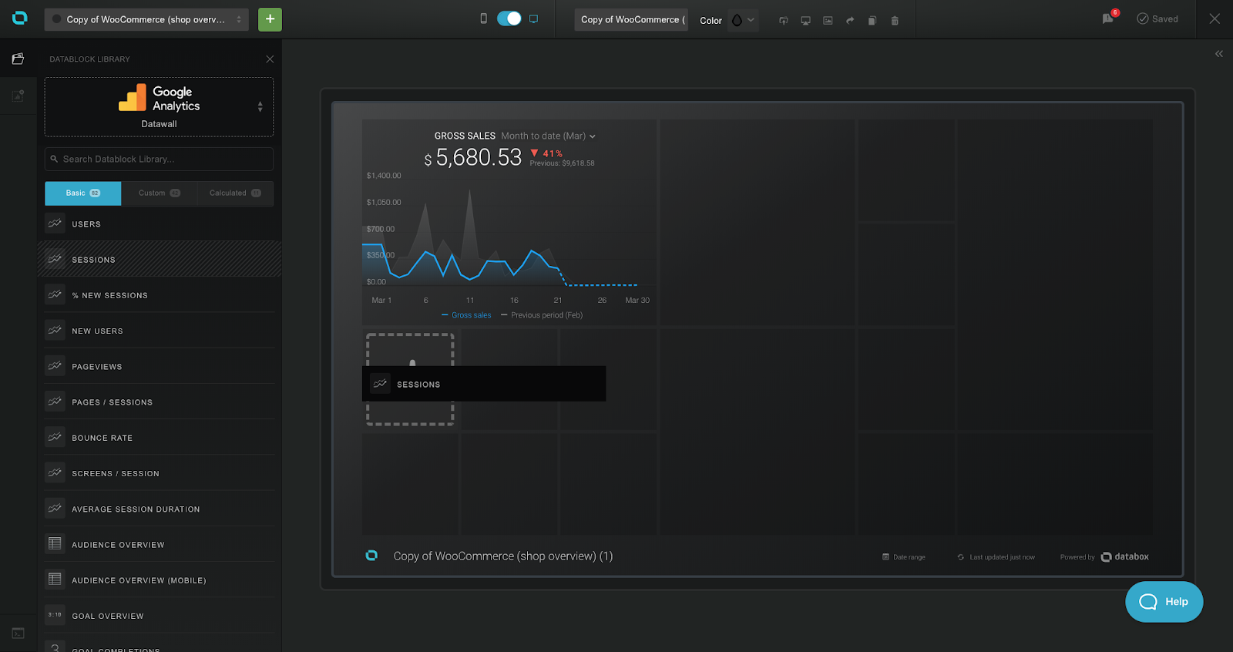Collapse the right panel with double chevron

[1219, 54]
